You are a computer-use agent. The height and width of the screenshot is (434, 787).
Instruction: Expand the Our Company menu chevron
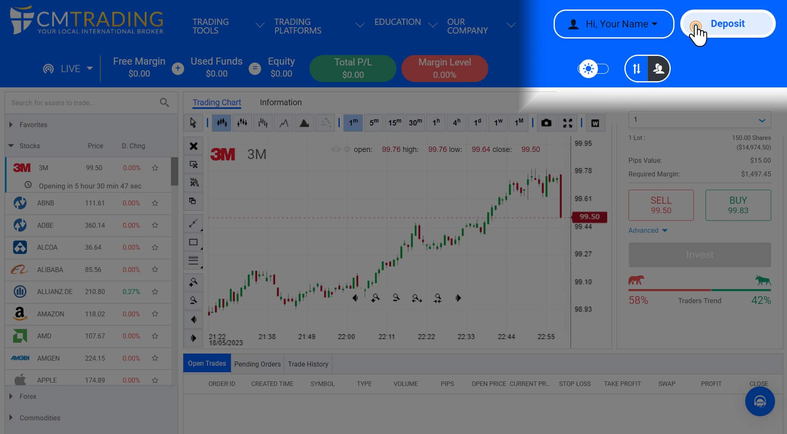tap(511, 25)
